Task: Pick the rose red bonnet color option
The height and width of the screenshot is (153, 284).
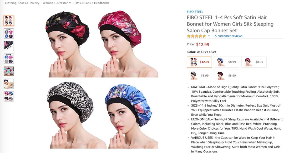Action: coord(254,62)
